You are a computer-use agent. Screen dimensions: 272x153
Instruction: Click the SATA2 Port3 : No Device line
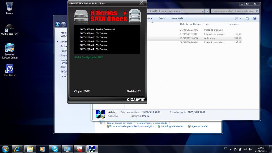pyautogui.click(x=93, y=42)
